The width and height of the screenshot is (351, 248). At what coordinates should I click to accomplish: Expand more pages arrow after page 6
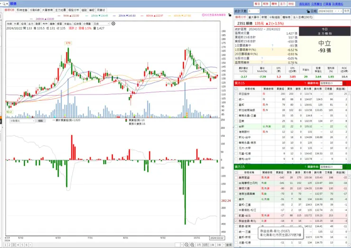(30, 245)
